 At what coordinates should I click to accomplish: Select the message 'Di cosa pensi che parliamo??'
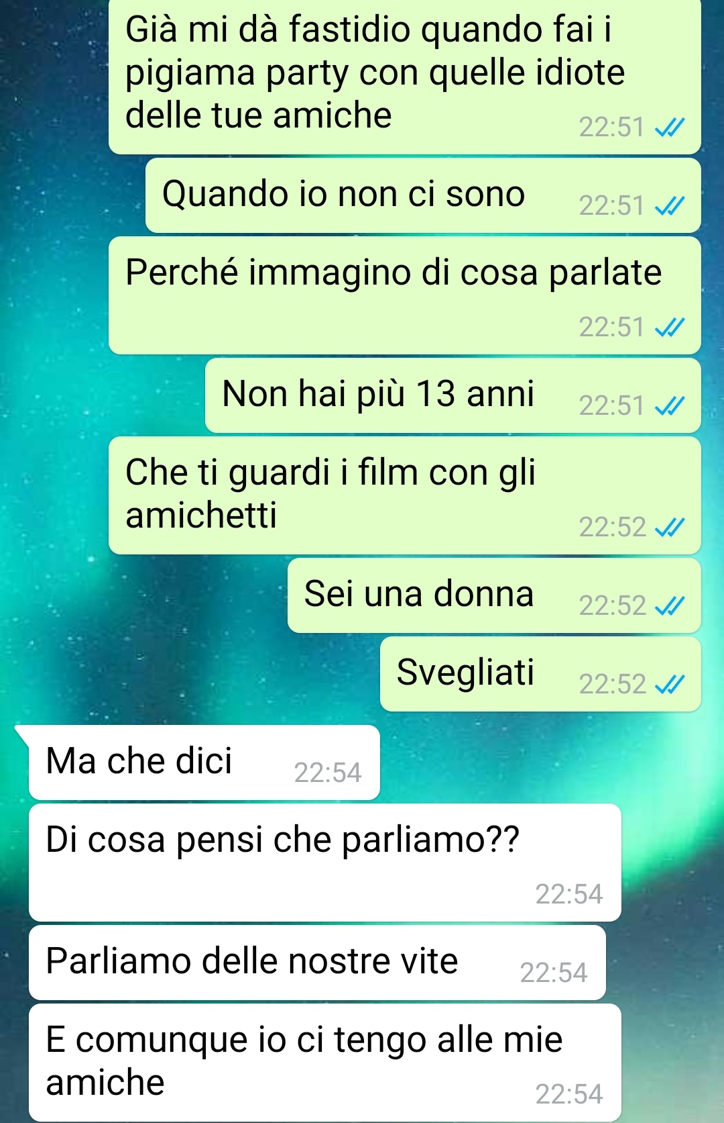tap(325, 863)
